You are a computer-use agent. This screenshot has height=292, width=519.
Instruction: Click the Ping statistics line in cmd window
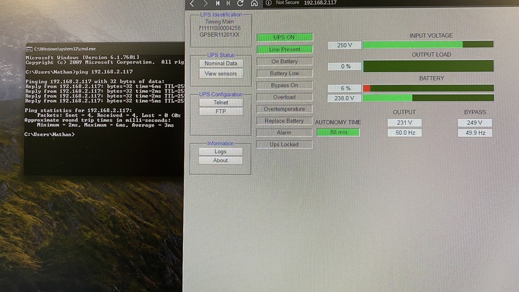pyautogui.click(x=78, y=110)
